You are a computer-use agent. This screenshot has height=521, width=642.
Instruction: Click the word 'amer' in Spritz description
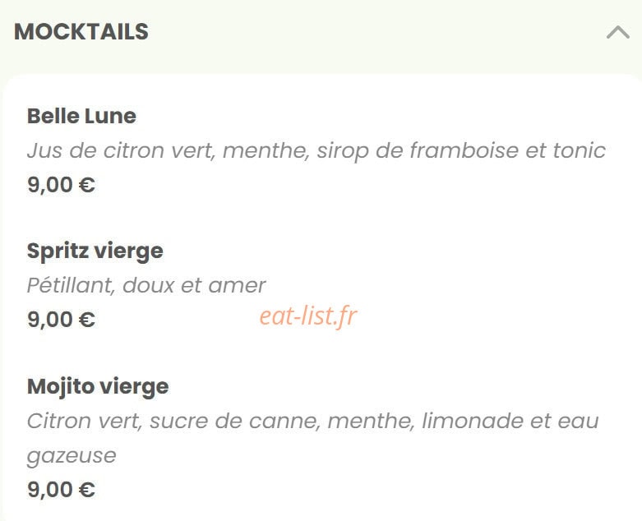pos(237,286)
